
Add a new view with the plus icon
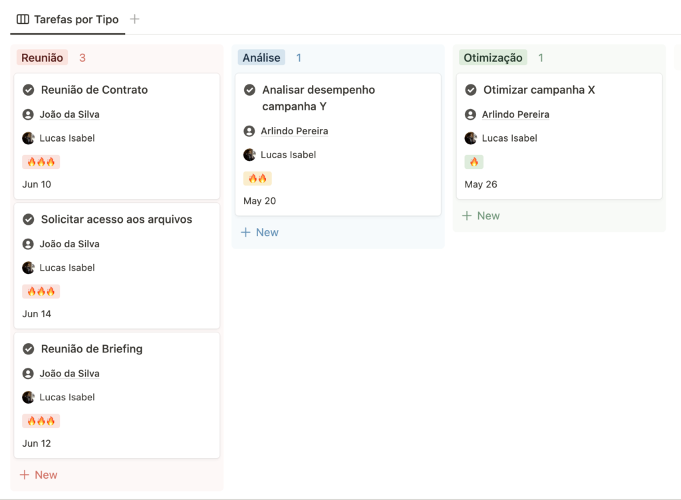point(134,19)
